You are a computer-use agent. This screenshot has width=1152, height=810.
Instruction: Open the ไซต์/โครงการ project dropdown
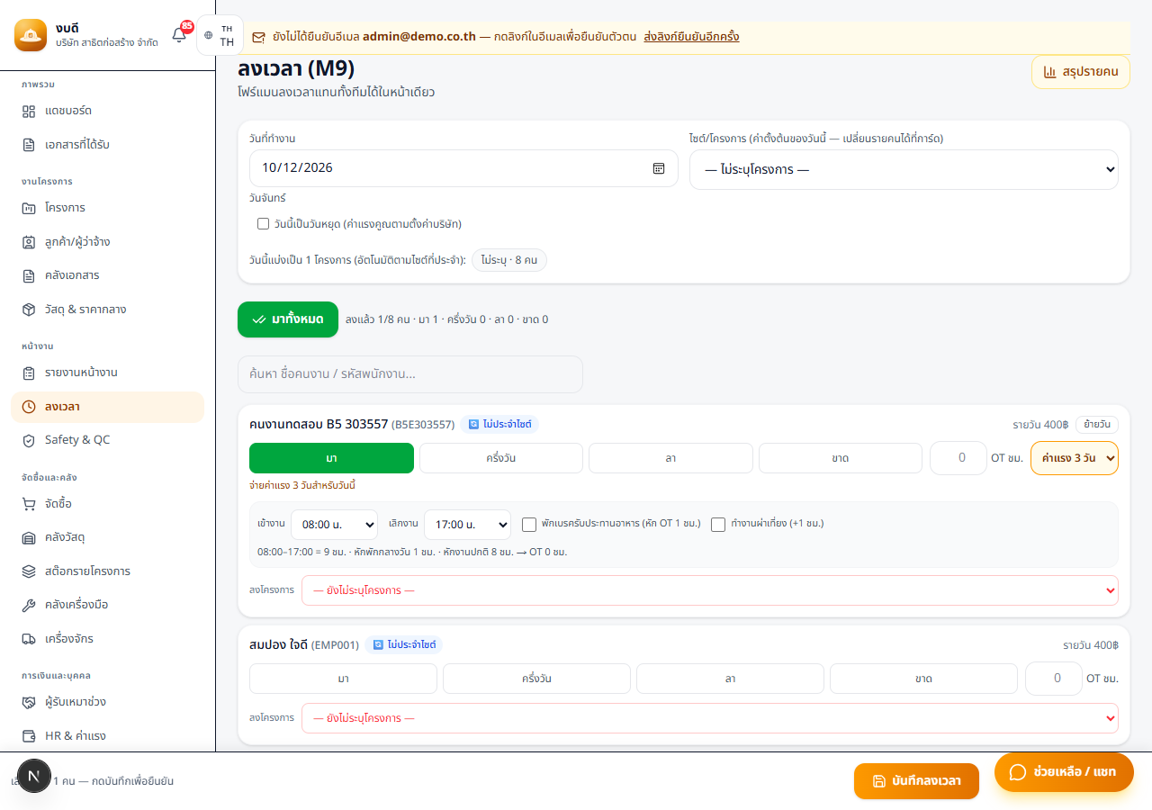point(904,169)
